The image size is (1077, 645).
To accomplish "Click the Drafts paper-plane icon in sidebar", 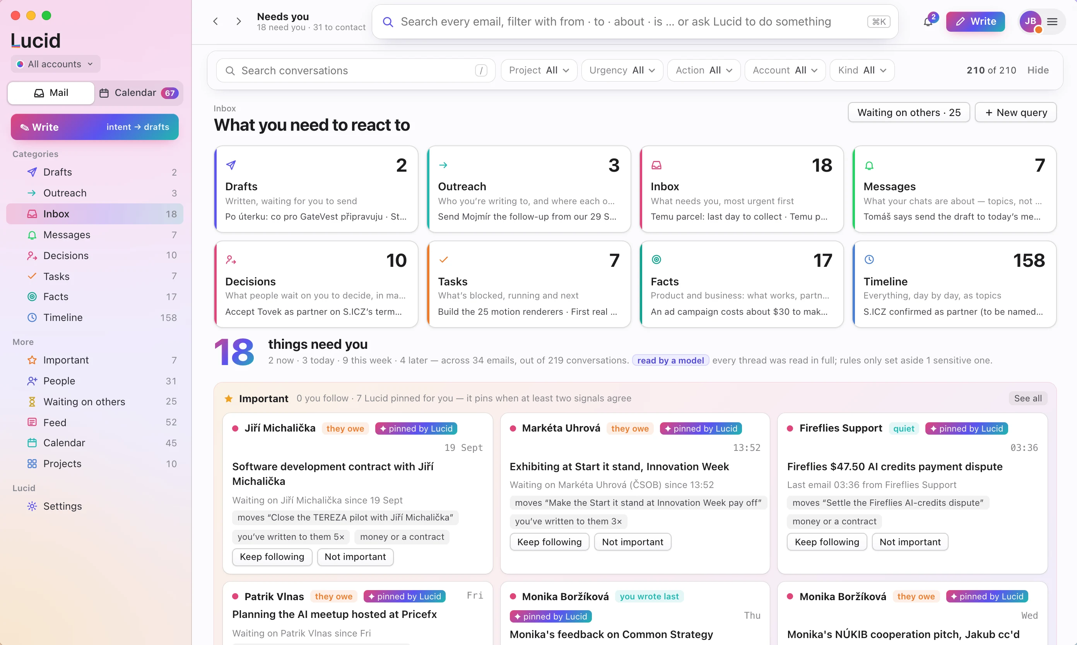I will (32, 172).
